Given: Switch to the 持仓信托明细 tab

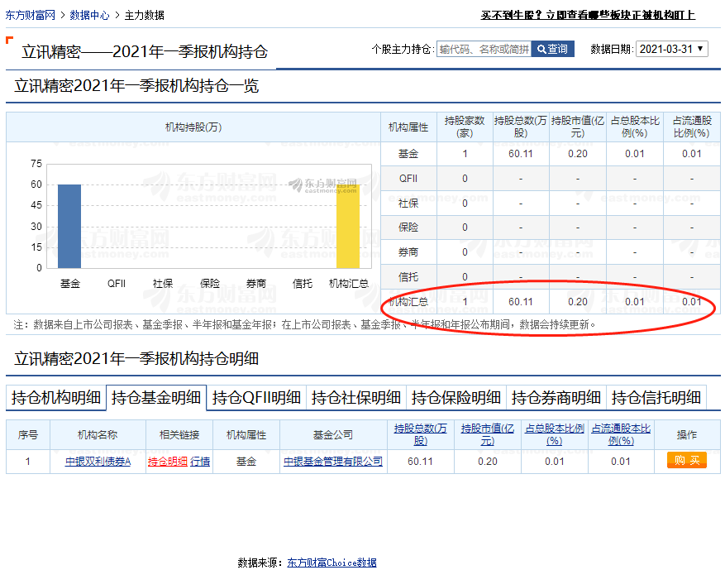Looking at the screenshot, I should pos(656,397).
